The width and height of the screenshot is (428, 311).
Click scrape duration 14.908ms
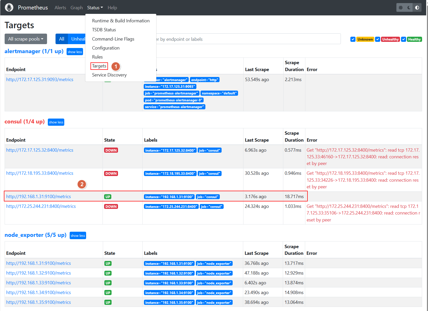pos(294,293)
